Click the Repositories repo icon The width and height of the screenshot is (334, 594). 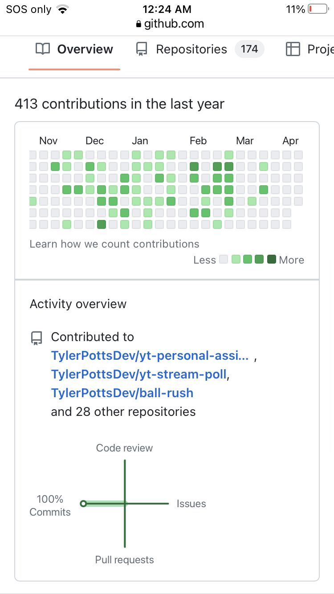(142, 49)
